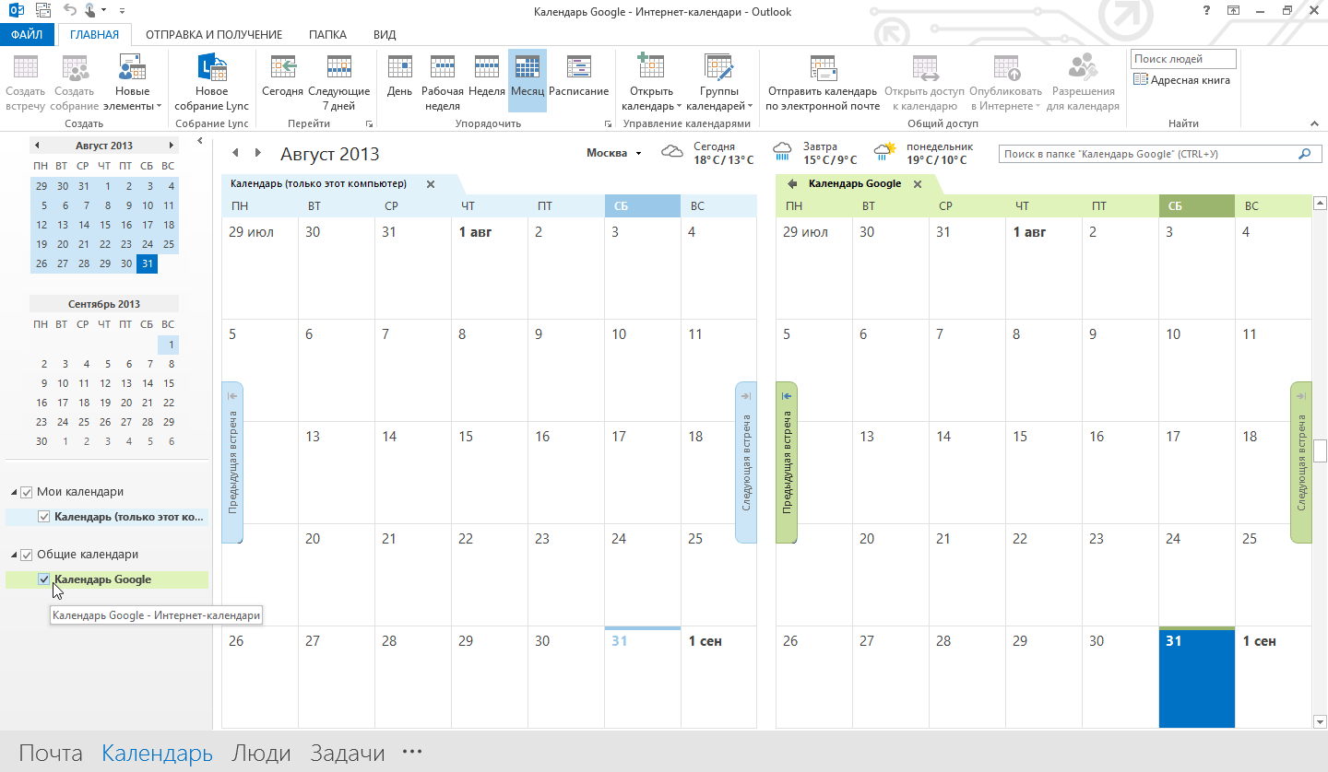Go to next month in mini calendar

(172, 146)
